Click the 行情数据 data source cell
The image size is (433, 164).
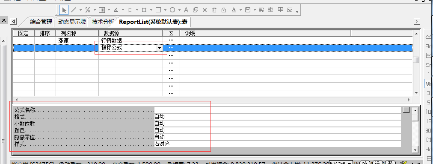click(x=130, y=40)
